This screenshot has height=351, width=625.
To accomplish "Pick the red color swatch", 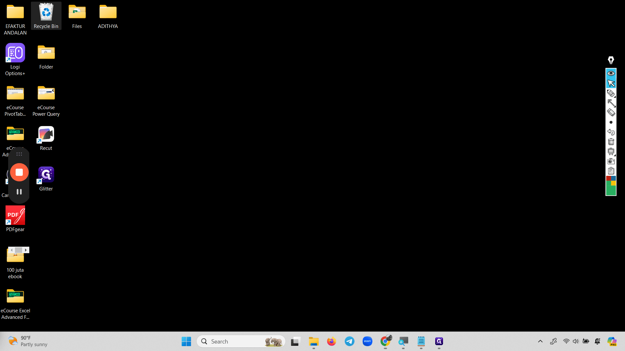I will click(608, 178).
